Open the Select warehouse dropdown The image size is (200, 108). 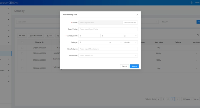click(108, 56)
